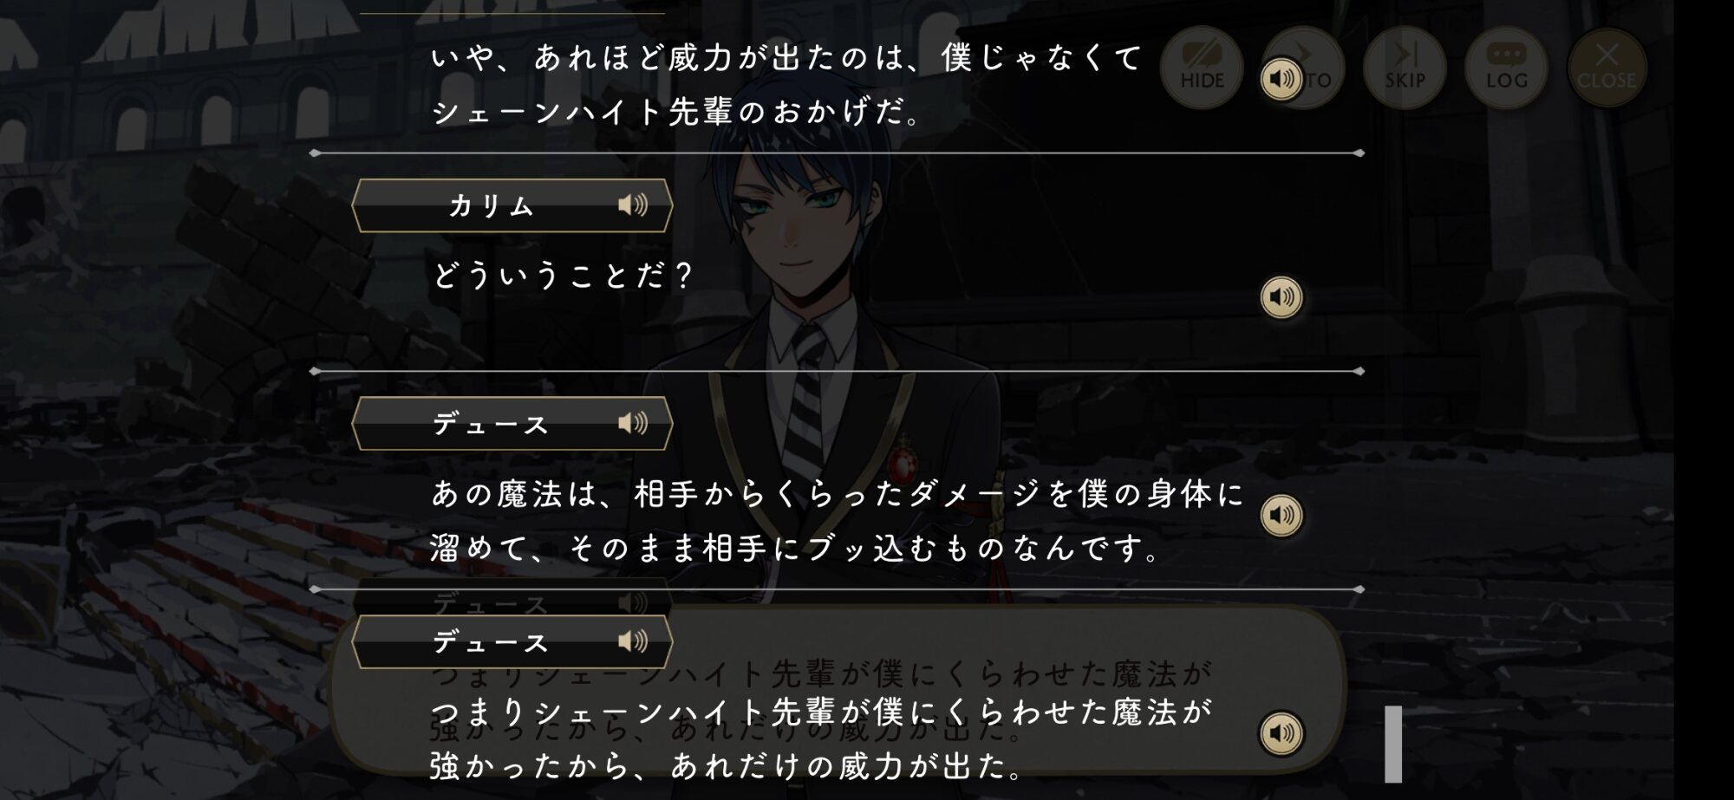Tap the HIDE button to hide the interface
This screenshot has height=800, width=1734.
click(x=1202, y=68)
